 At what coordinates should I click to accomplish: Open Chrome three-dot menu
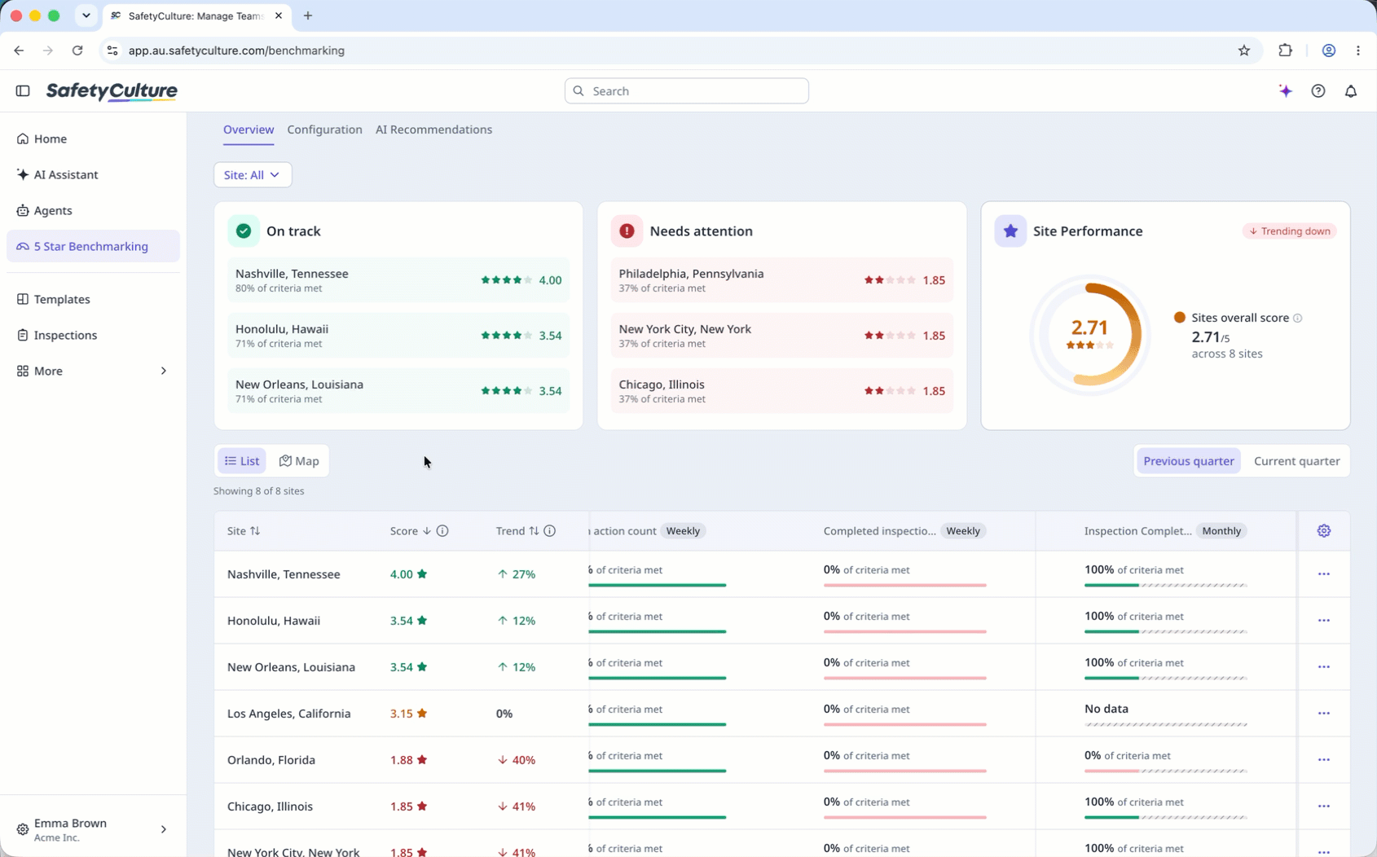[1358, 51]
